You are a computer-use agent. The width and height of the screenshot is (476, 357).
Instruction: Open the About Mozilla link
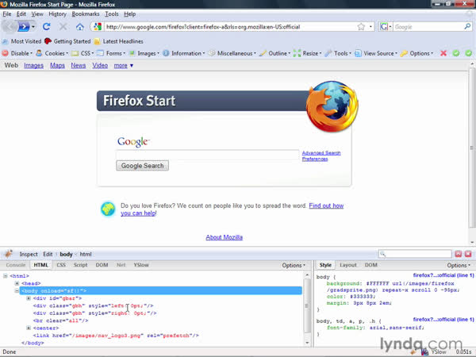(224, 237)
